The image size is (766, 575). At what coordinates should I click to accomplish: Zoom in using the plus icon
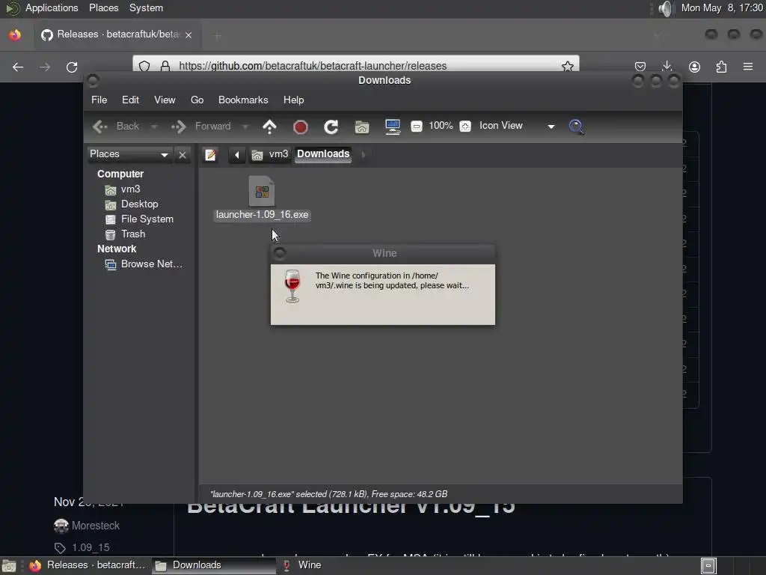(x=465, y=126)
